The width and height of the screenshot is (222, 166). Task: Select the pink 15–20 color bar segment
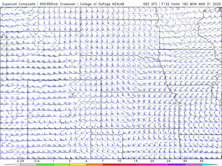click(x=144, y=165)
